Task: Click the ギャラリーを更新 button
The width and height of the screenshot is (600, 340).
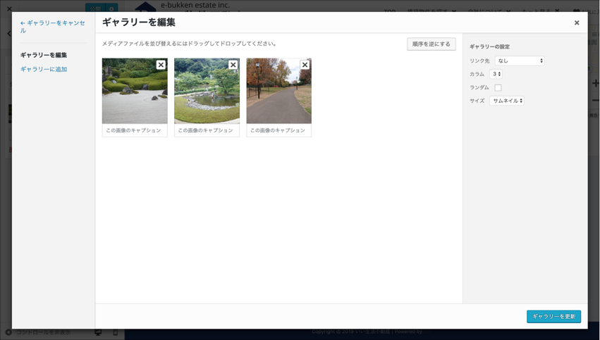Action: pyautogui.click(x=553, y=317)
